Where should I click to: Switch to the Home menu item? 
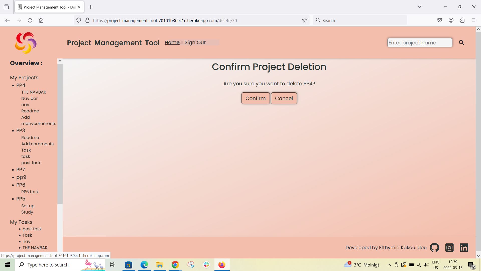(172, 42)
